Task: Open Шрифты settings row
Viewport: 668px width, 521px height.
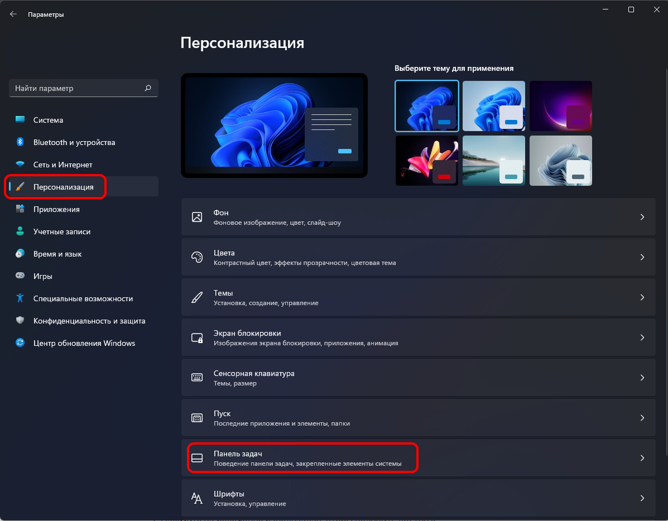Action: (419, 498)
